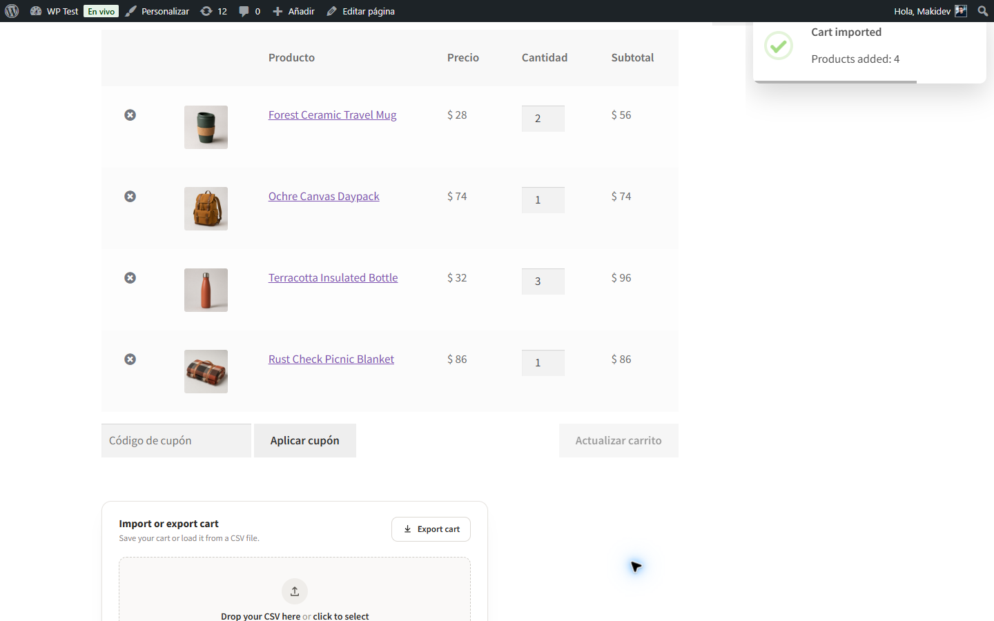Open the Añadir new content menu
The width and height of the screenshot is (994, 621).
pyautogui.click(x=293, y=11)
